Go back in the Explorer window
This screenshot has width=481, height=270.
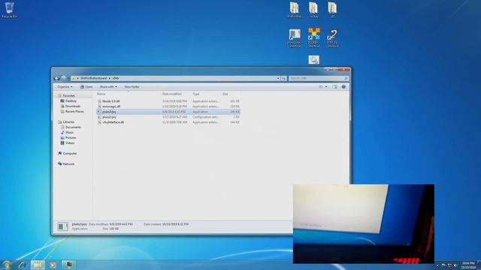57,78
